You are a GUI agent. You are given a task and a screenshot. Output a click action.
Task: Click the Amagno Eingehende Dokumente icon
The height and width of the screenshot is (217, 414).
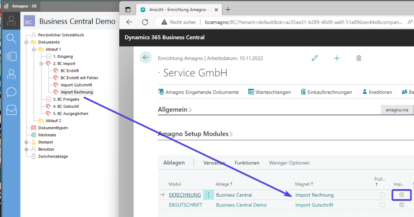coord(161,92)
